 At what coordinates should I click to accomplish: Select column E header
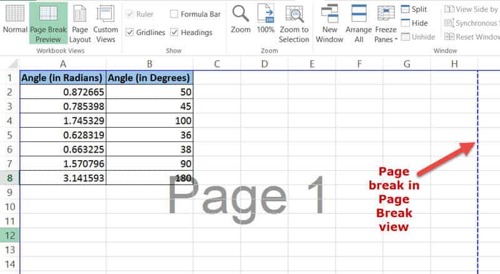(312, 64)
